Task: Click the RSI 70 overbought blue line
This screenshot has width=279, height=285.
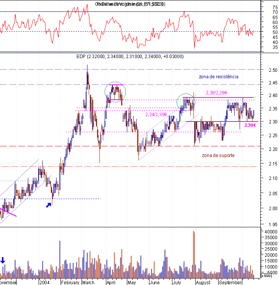Action: (x=130, y=11)
